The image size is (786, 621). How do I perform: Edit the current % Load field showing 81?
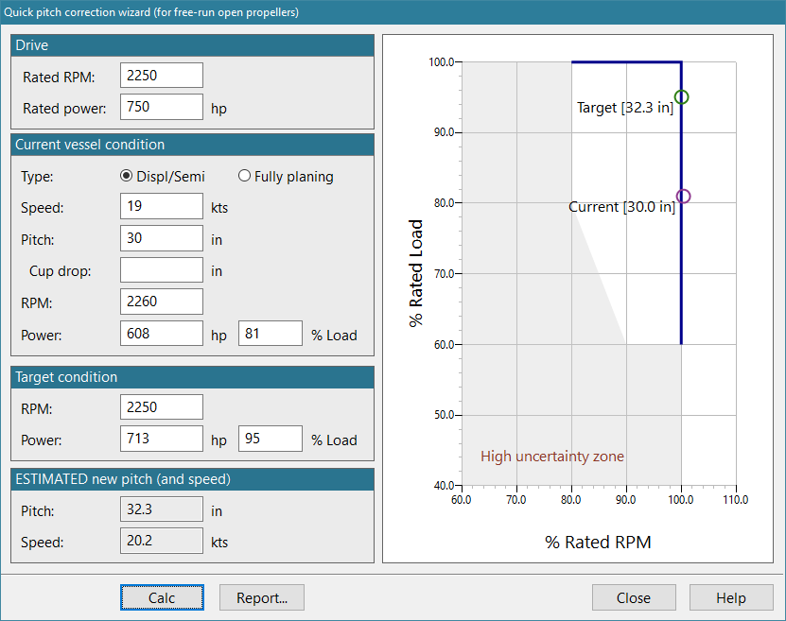click(x=270, y=334)
